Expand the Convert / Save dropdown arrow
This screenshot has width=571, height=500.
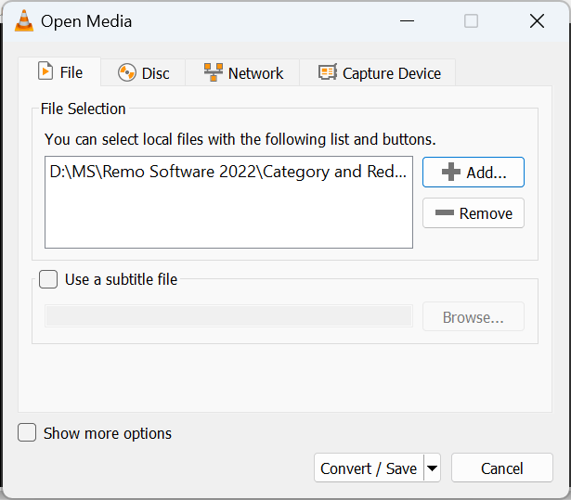coord(432,468)
